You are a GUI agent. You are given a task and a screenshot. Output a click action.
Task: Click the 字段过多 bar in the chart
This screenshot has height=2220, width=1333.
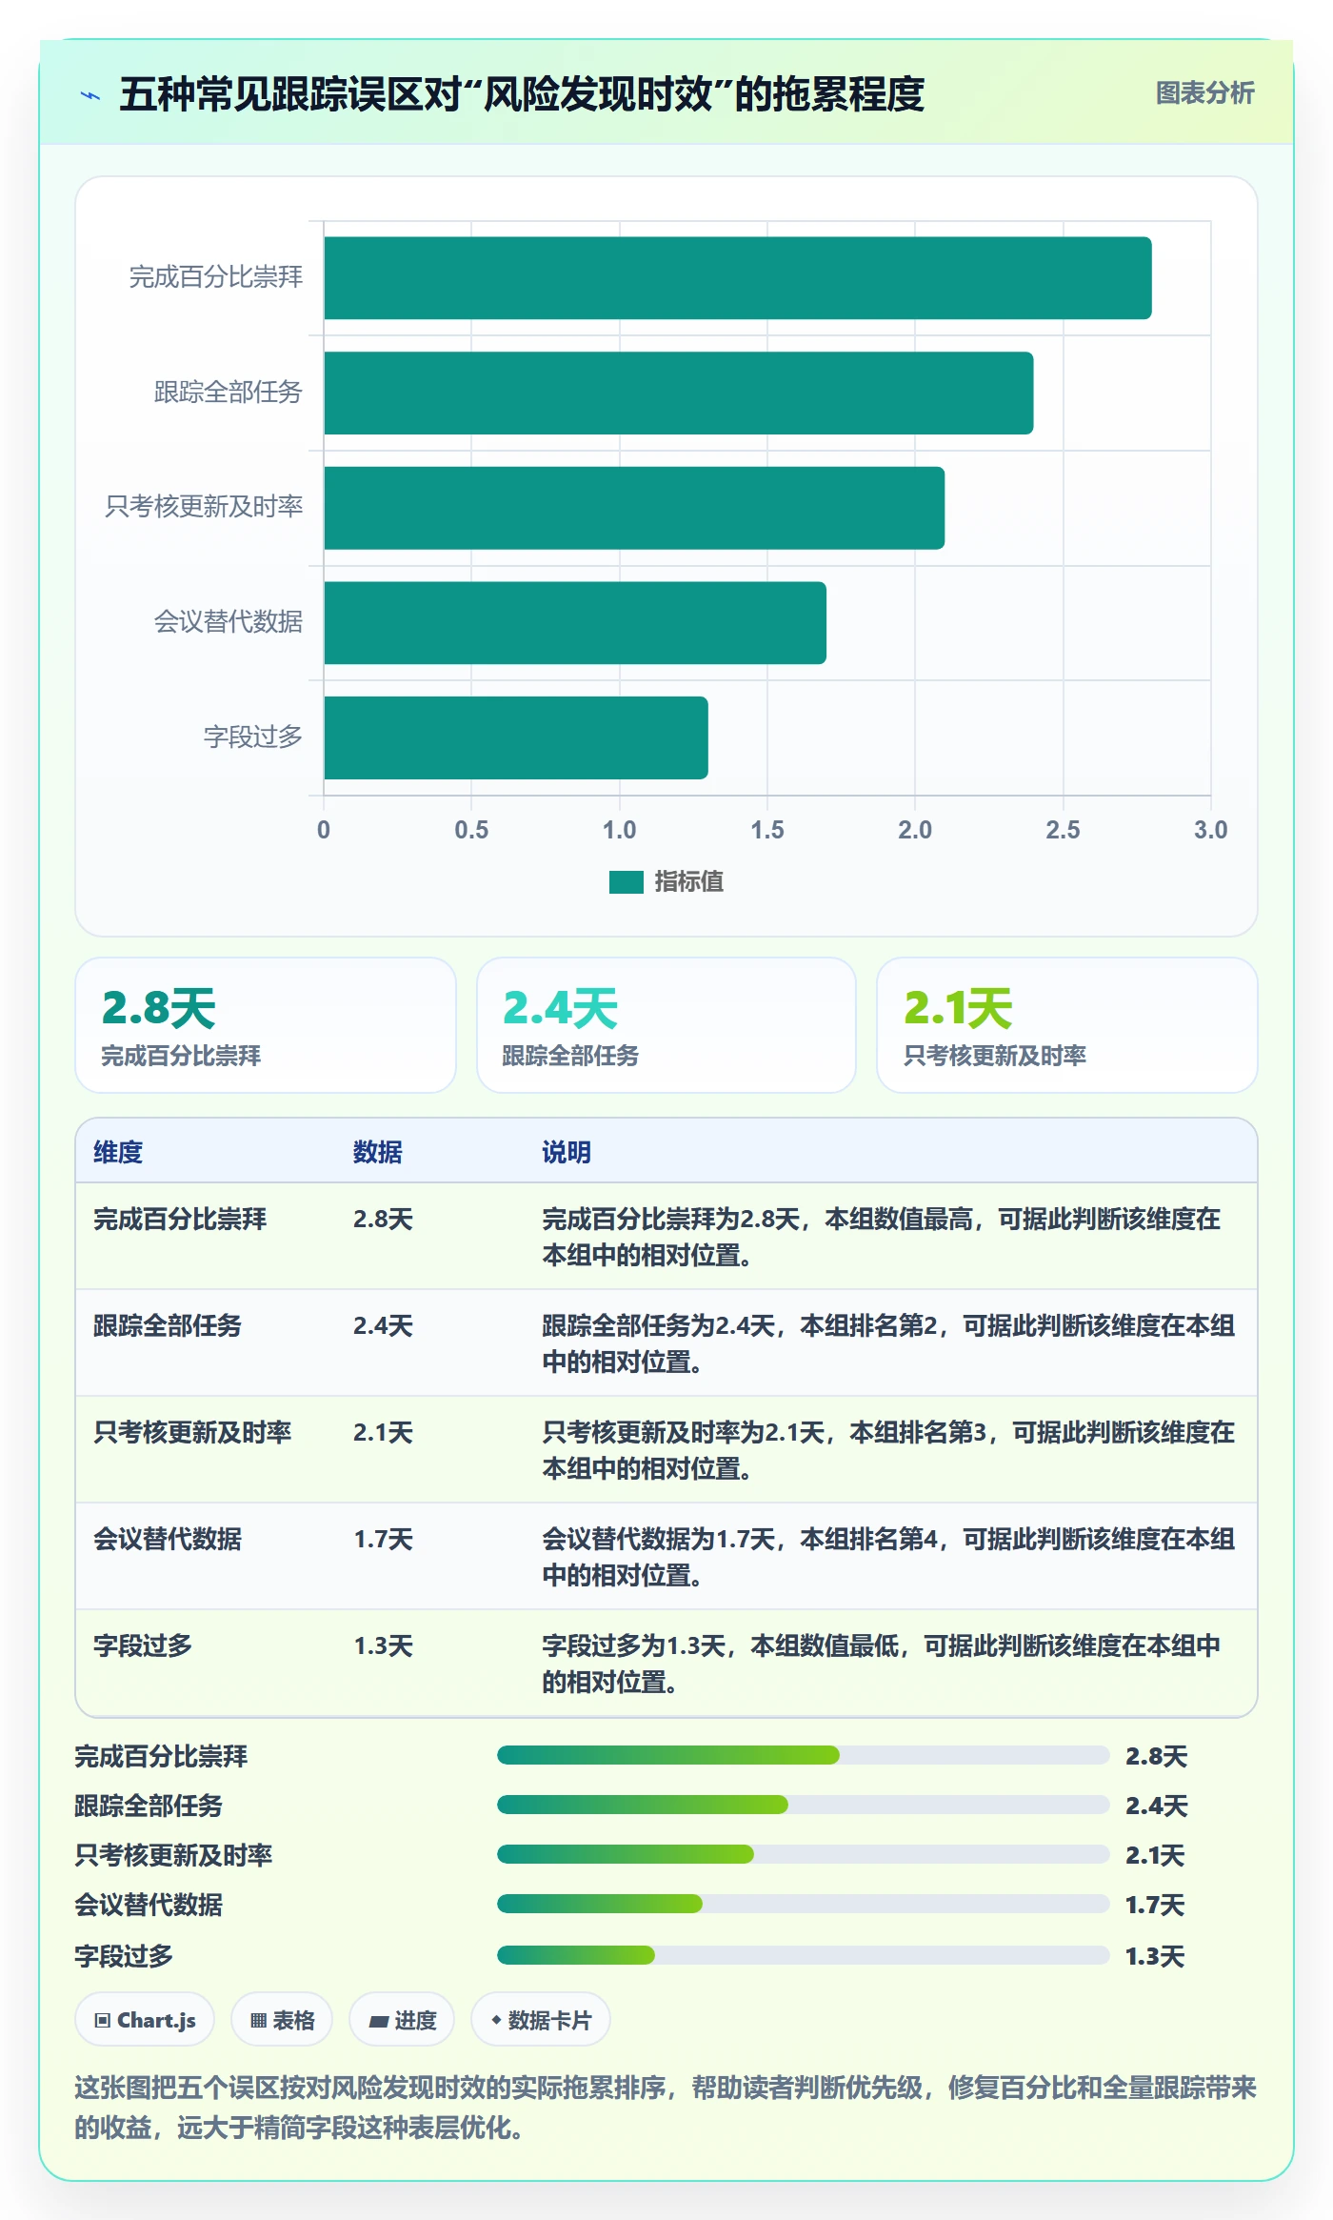tap(516, 737)
